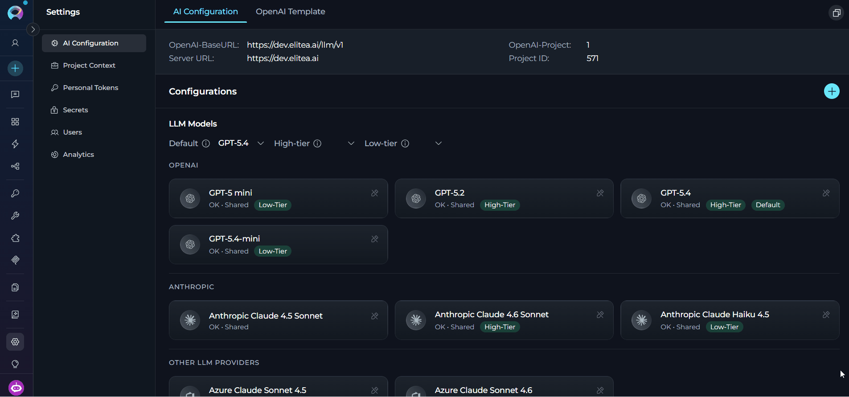Toggle the pin icon on GPT-5.4-mini card
The width and height of the screenshot is (849, 397).
click(x=375, y=239)
